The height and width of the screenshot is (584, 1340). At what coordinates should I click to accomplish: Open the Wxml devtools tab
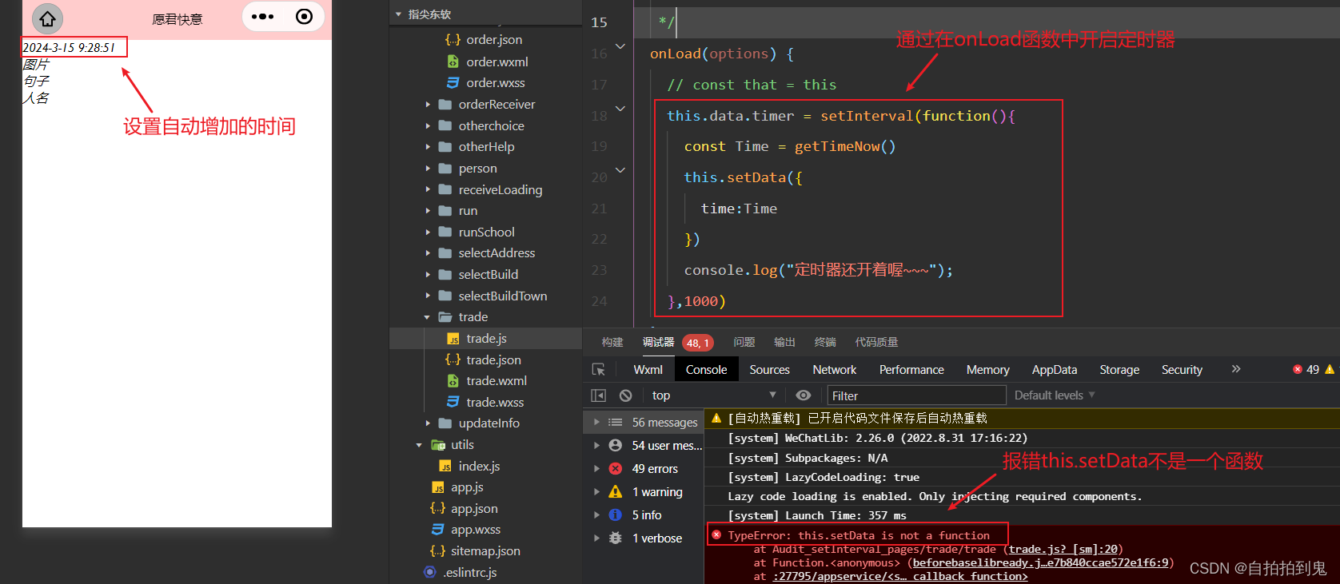point(648,370)
